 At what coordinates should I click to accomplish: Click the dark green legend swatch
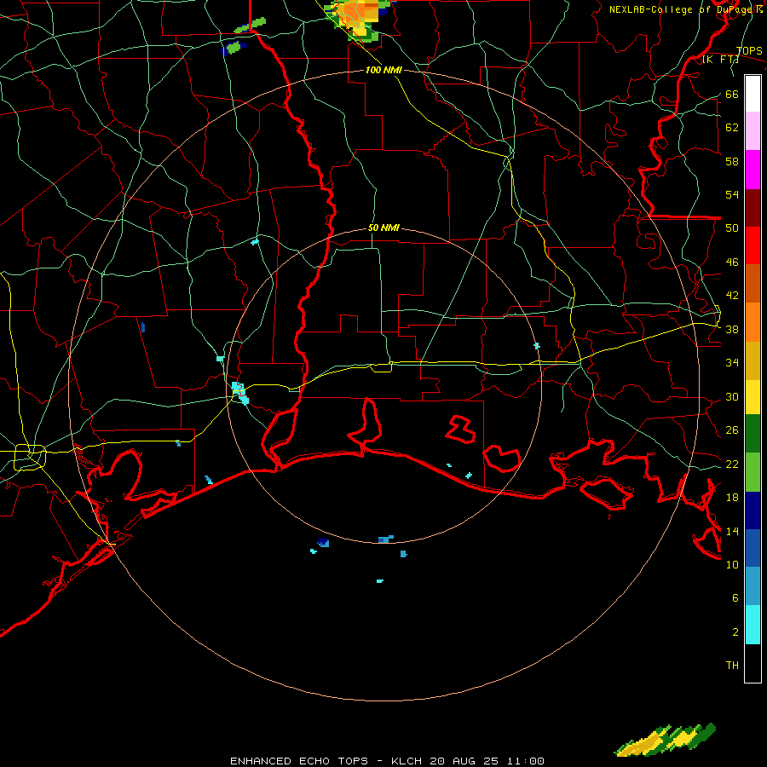pos(753,434)
